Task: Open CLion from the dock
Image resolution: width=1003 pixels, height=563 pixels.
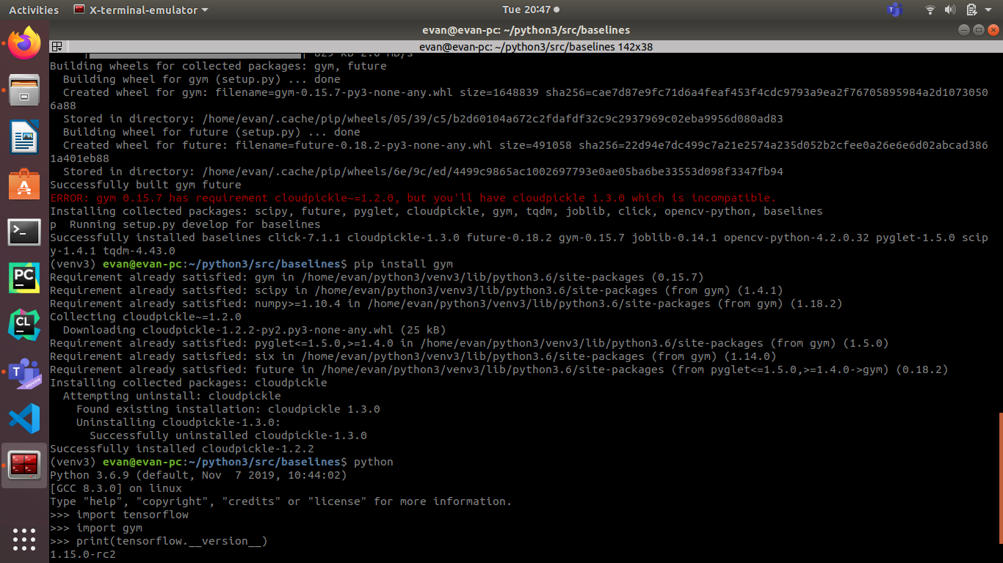Action: 24,323
